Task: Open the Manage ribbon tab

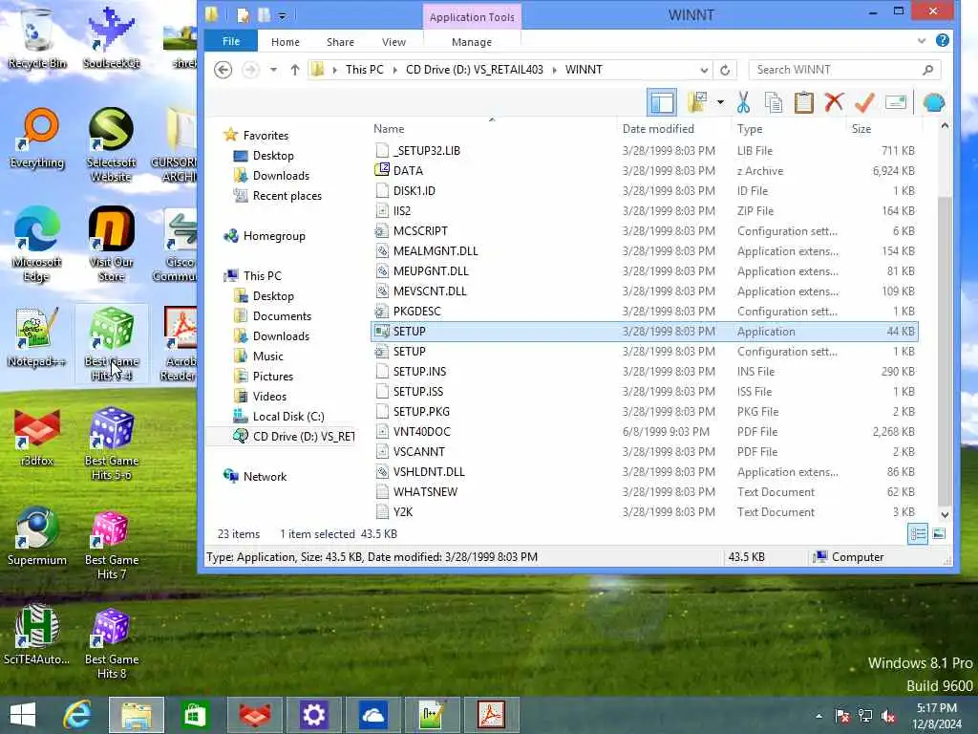Action: point(472,42)
